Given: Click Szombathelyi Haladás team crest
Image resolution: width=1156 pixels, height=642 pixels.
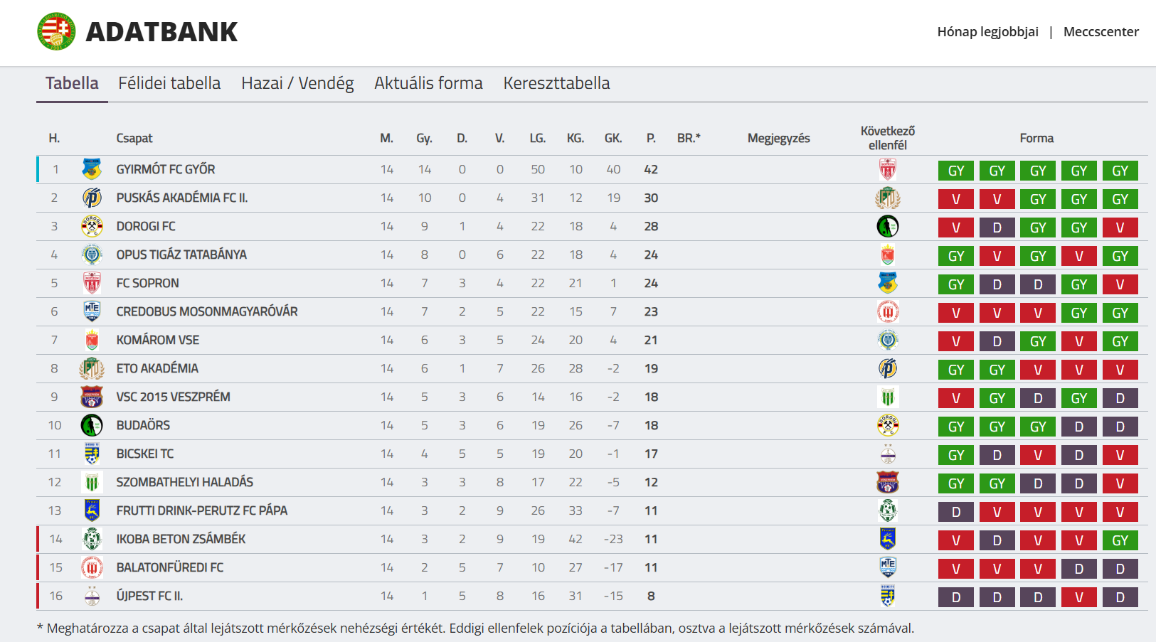Looking at the screenshot, I should pos(92,482).
